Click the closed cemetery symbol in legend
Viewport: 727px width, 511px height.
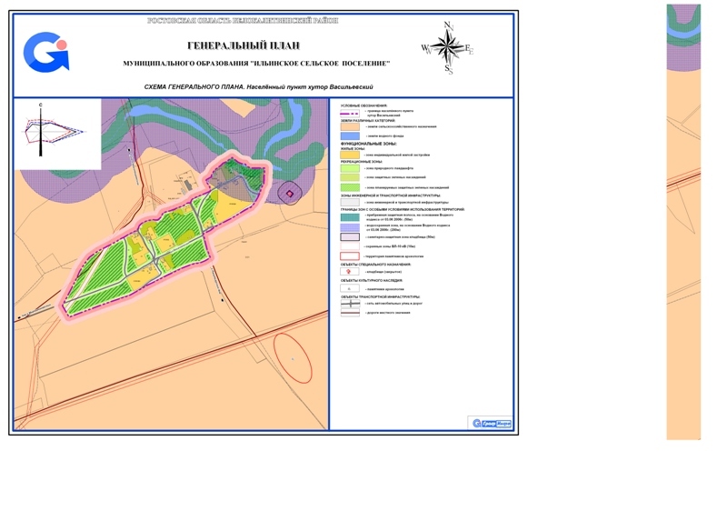(350, 271)
